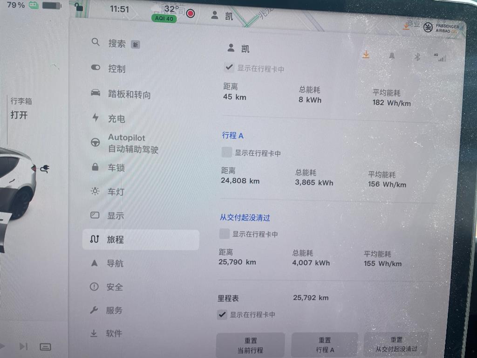Click the arrow icon beside 导航
This screenshot has height=358, width=477.
tap(94, 263)
